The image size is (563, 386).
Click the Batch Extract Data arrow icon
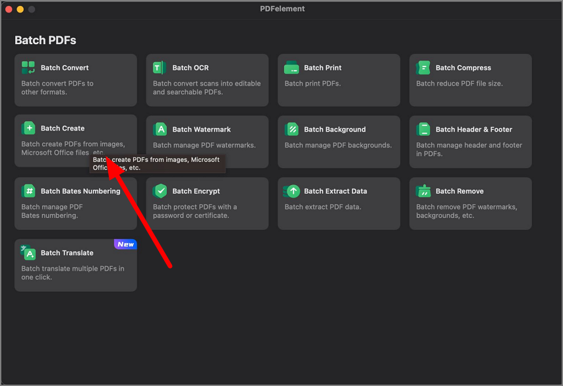pyautogui.click(x=291, y=191)
